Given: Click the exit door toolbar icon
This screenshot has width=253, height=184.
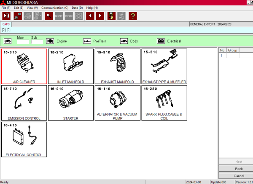Looking at the screenshot, I should [x=6, y=16].
